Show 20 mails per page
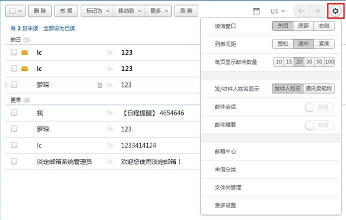The image size is (346, 220). click(299, 61)
